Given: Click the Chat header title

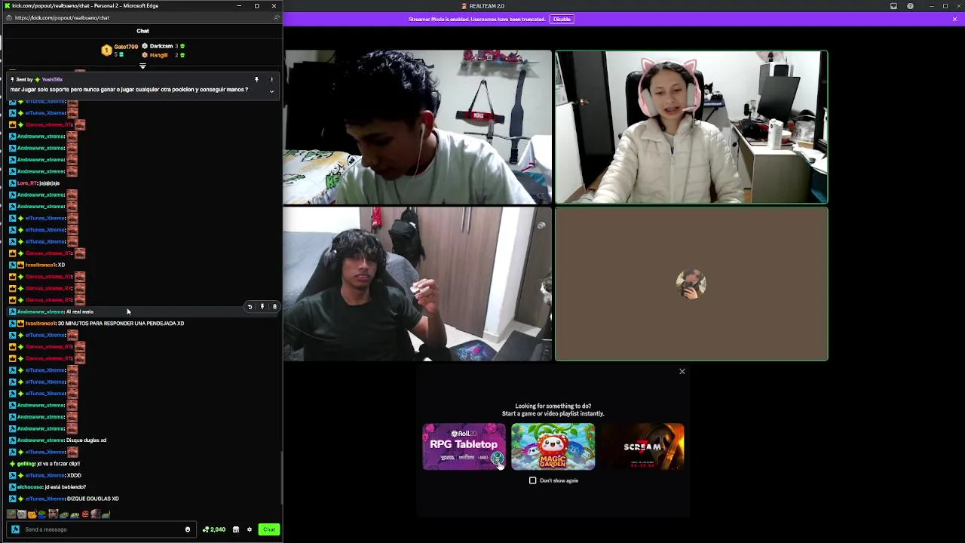Looking at the screenshot, I should [142, 31].
